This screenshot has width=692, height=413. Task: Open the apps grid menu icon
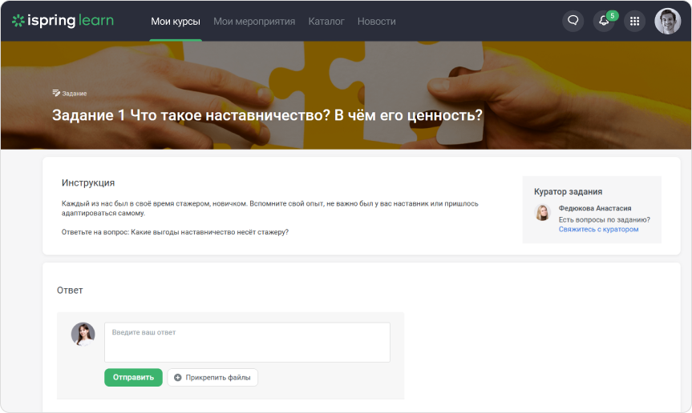click(634, 21)
